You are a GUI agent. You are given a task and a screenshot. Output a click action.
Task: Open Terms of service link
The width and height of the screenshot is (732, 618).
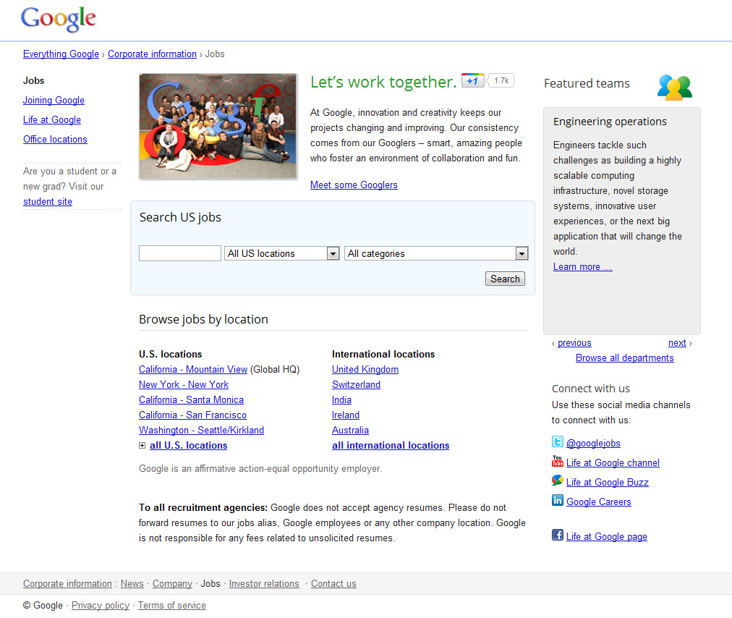click(172, 606)
